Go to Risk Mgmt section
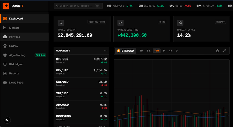Screen dimensions: 233x127 16,64
